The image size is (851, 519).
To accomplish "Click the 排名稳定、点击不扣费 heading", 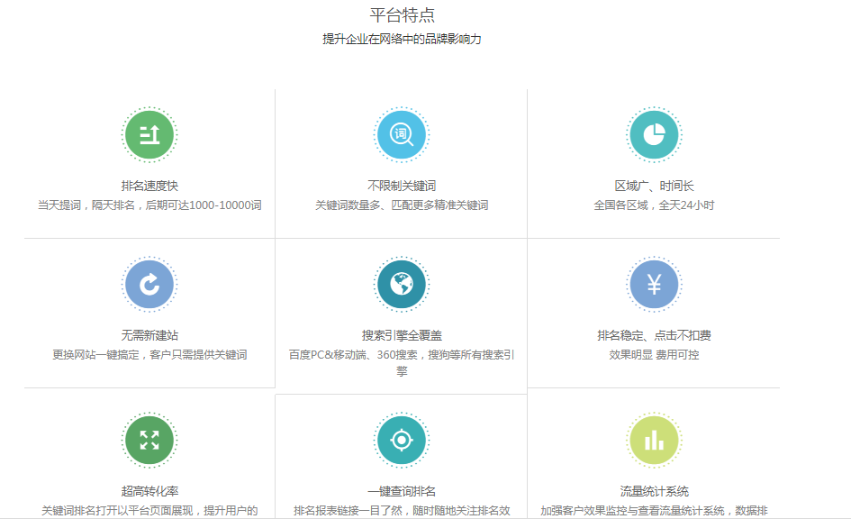I will coord(654,335).
